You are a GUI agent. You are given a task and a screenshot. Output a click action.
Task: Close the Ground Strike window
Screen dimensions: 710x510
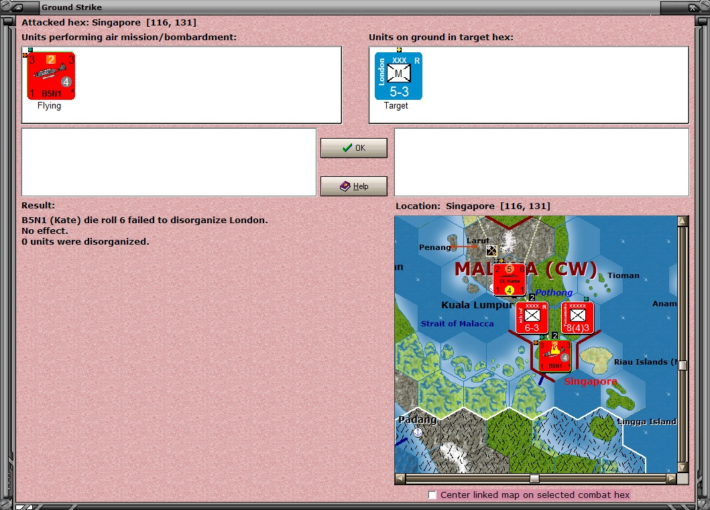click(x=693, y=7)
